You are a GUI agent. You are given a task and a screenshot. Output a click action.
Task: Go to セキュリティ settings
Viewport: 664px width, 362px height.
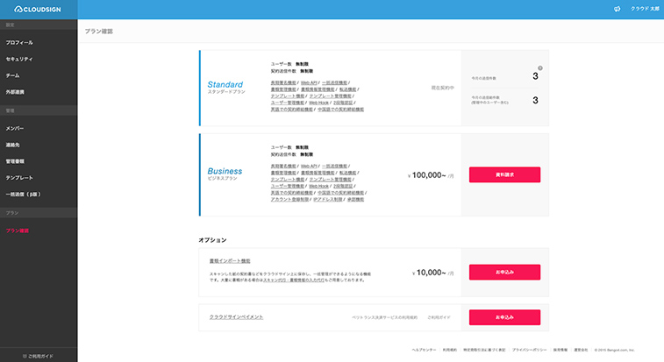19,59
